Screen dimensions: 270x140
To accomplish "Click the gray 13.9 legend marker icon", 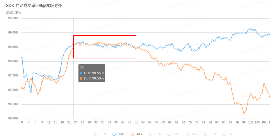I will 95,134.
